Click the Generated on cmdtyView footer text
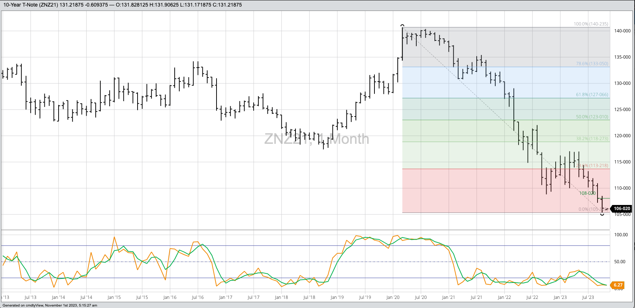This screenshot has height=308, width=635. click(50, 305)
